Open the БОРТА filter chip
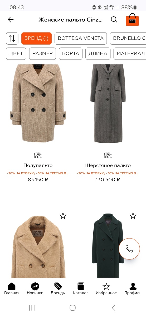 coord(71,54)
